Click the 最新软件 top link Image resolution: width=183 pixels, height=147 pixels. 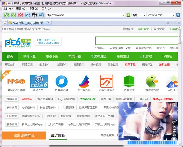[x=128, y=29]
